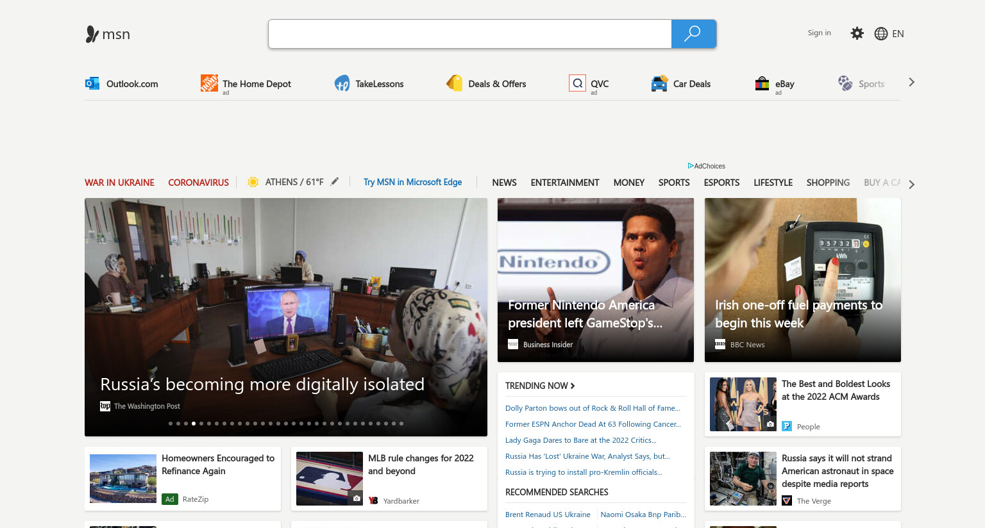The width and height of the screenshot is (985, 528).
Task: Open the Shopping category
Action: (x=828, y=183)
